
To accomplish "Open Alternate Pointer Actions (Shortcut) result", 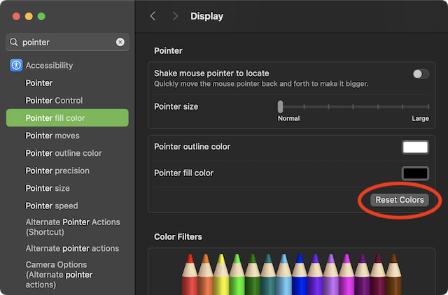I will point(73,226).
